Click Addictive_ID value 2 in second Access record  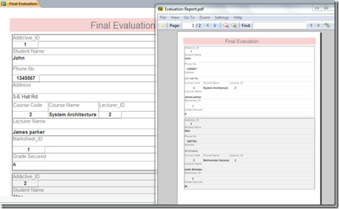tap(25, 183)
